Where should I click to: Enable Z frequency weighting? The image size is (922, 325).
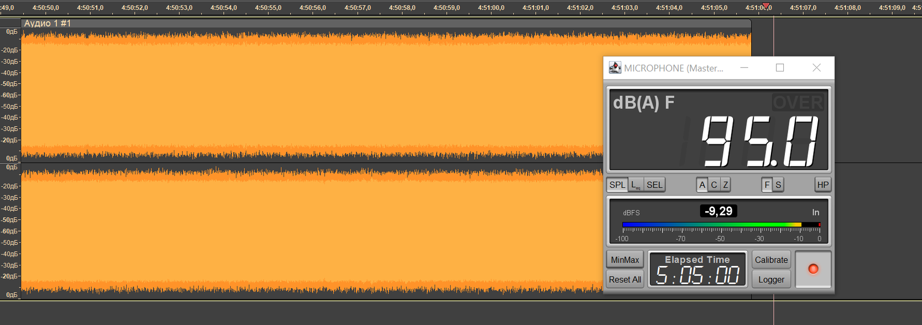point(725,185)
